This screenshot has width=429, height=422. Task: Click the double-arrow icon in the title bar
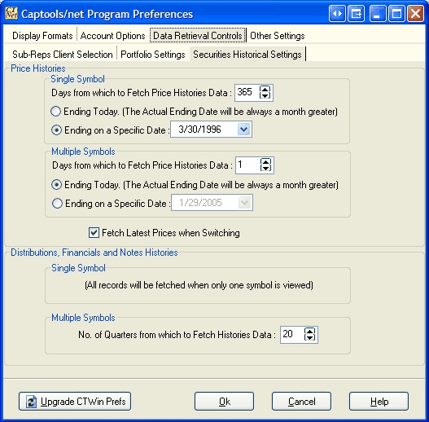pyautogui.click(x=337, y=13)
